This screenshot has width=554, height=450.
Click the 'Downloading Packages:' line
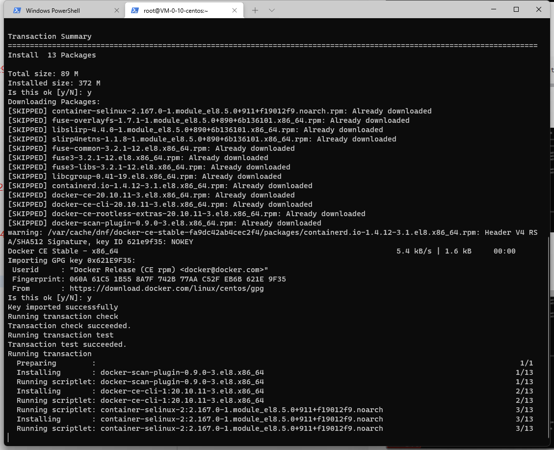coord(54,102)
